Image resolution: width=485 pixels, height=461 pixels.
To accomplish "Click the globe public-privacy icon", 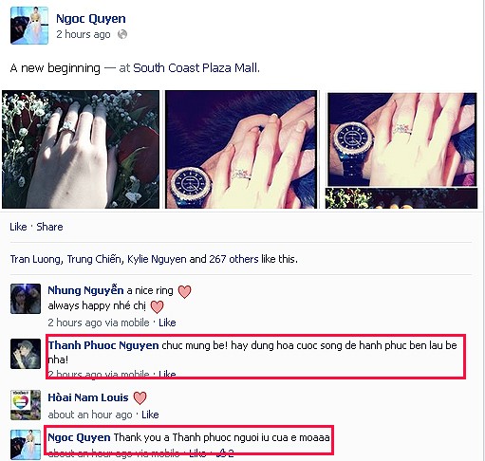I will point(122,34).
